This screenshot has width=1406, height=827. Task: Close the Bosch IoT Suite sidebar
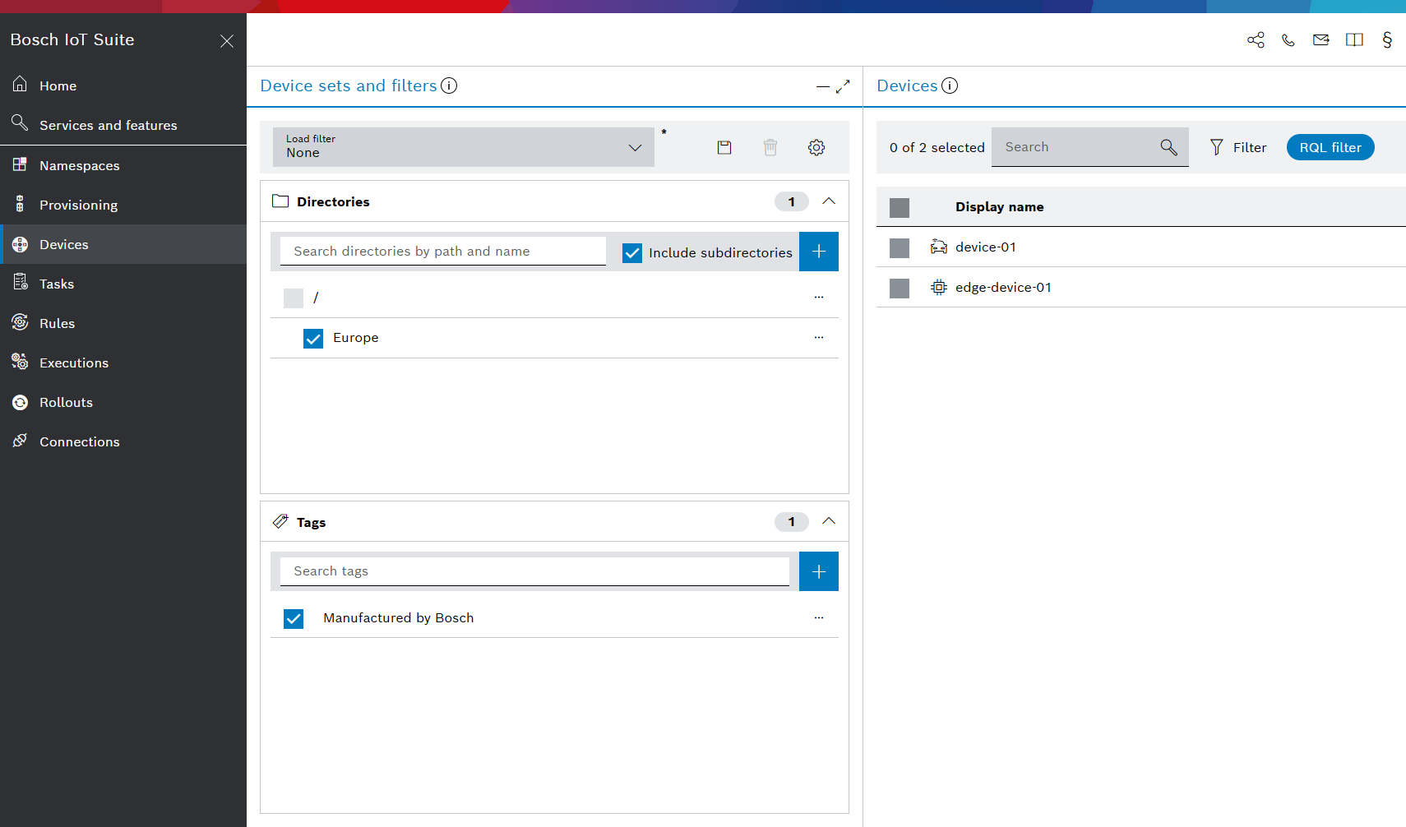[227, 41]
